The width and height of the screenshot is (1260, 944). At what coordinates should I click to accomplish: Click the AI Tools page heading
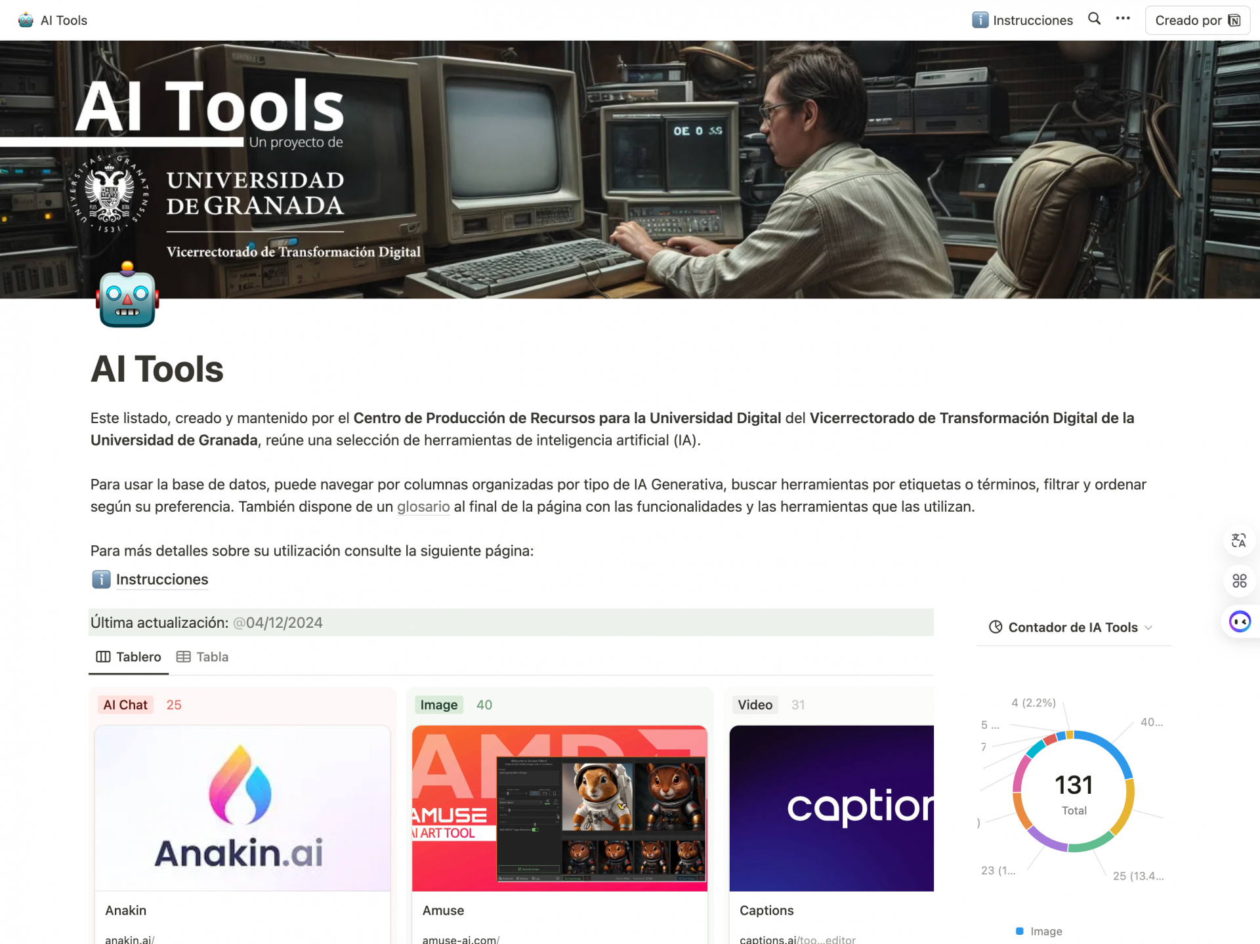157,369
